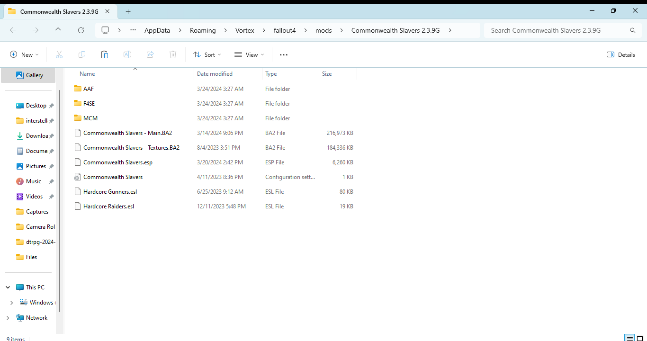Viewport: 647px width, 341px height.
Task: Open Camera Roll folder in sidebar
Action: (x=35, y=227)
